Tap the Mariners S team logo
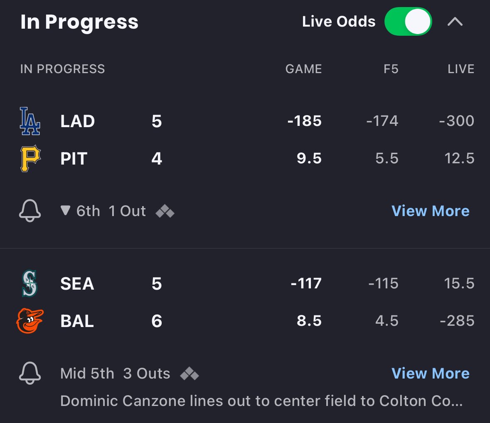 pos(30,283)
